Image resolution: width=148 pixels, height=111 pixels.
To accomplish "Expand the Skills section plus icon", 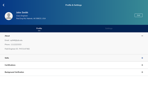I will click(142, 58).
